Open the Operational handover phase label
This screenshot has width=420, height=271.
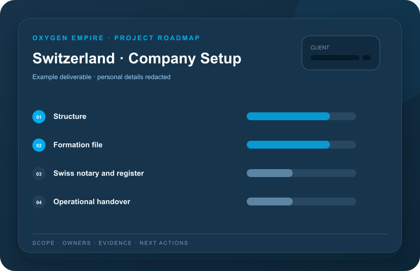pos(91,202)
